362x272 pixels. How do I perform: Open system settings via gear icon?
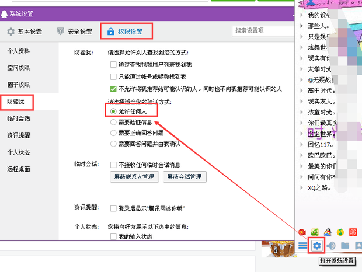pyautogui.click(x=316, y=246)
